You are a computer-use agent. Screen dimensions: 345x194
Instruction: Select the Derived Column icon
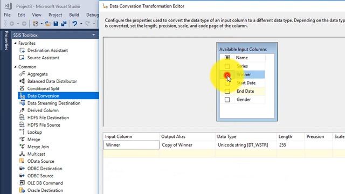[22, 110]
